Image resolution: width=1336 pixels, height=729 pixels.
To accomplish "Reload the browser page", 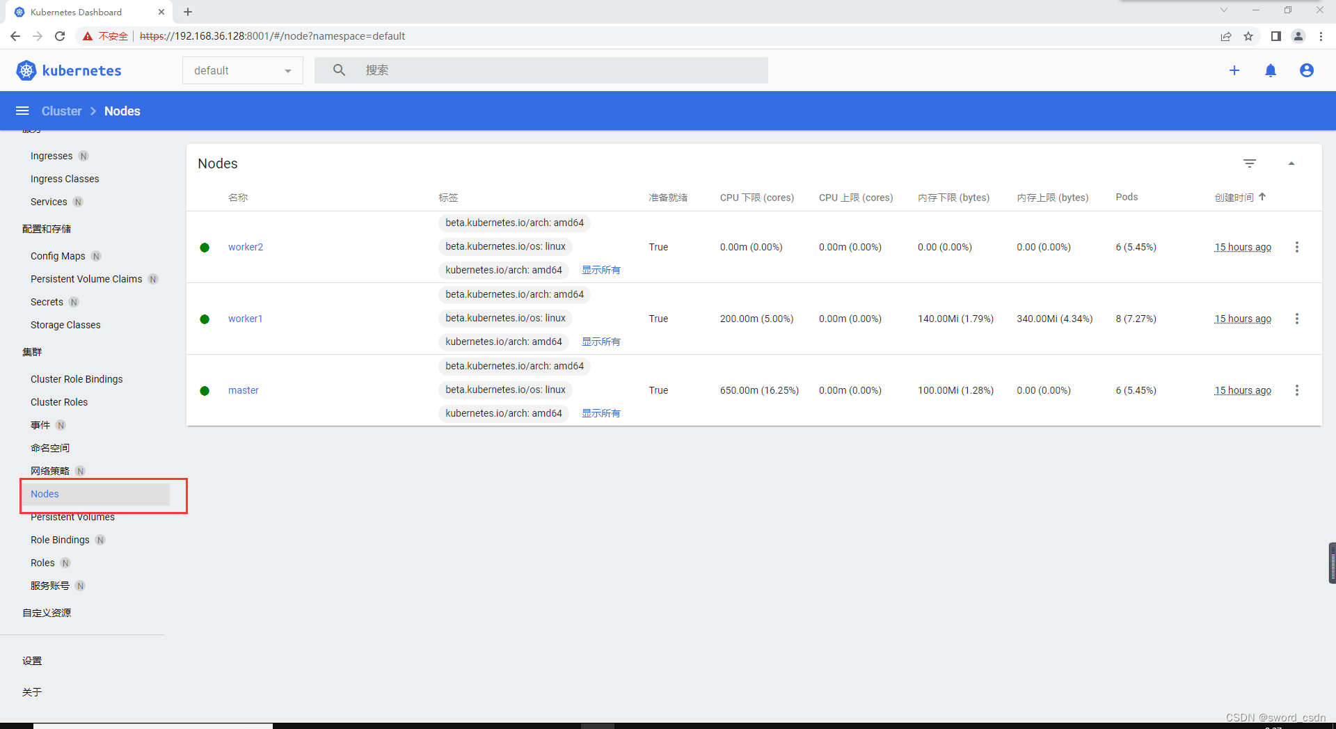I will click(60, 36).
